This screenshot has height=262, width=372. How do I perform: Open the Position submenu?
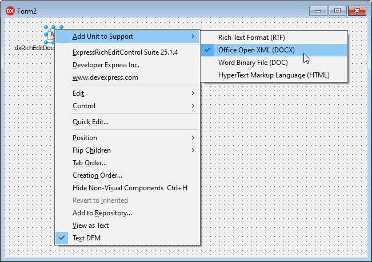(x=127, y=138)
